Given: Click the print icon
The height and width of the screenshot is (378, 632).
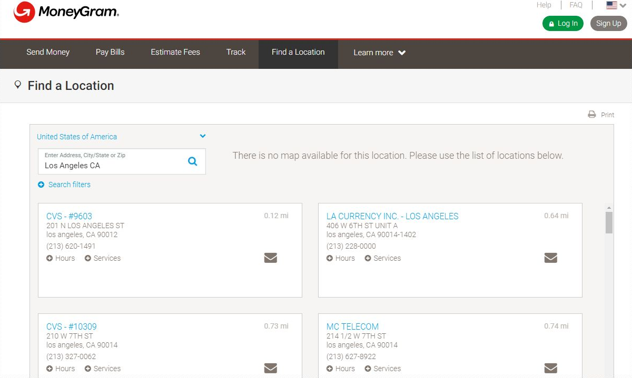Looking at the screenshot, I should (x=592, y=115).
